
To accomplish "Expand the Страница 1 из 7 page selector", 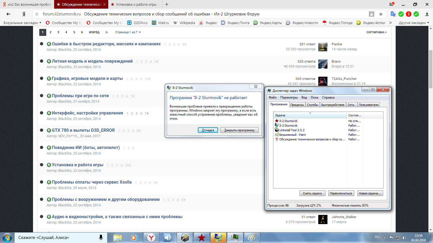I will pyautogui.click(x=128, y=32).
